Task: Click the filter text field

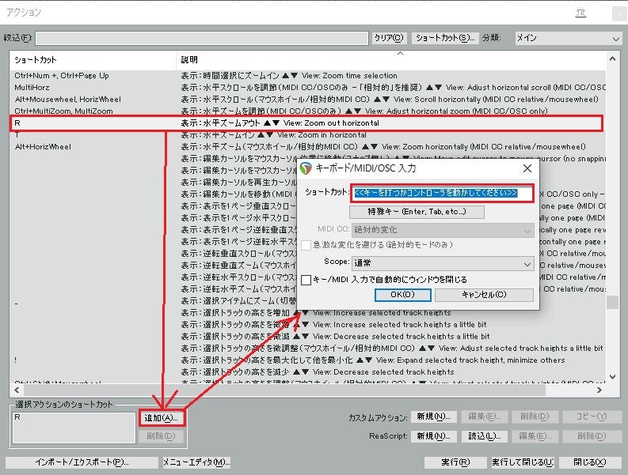Action: [202, 38]
